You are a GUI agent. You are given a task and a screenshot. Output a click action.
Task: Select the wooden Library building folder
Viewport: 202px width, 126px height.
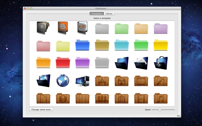point(121,98)
